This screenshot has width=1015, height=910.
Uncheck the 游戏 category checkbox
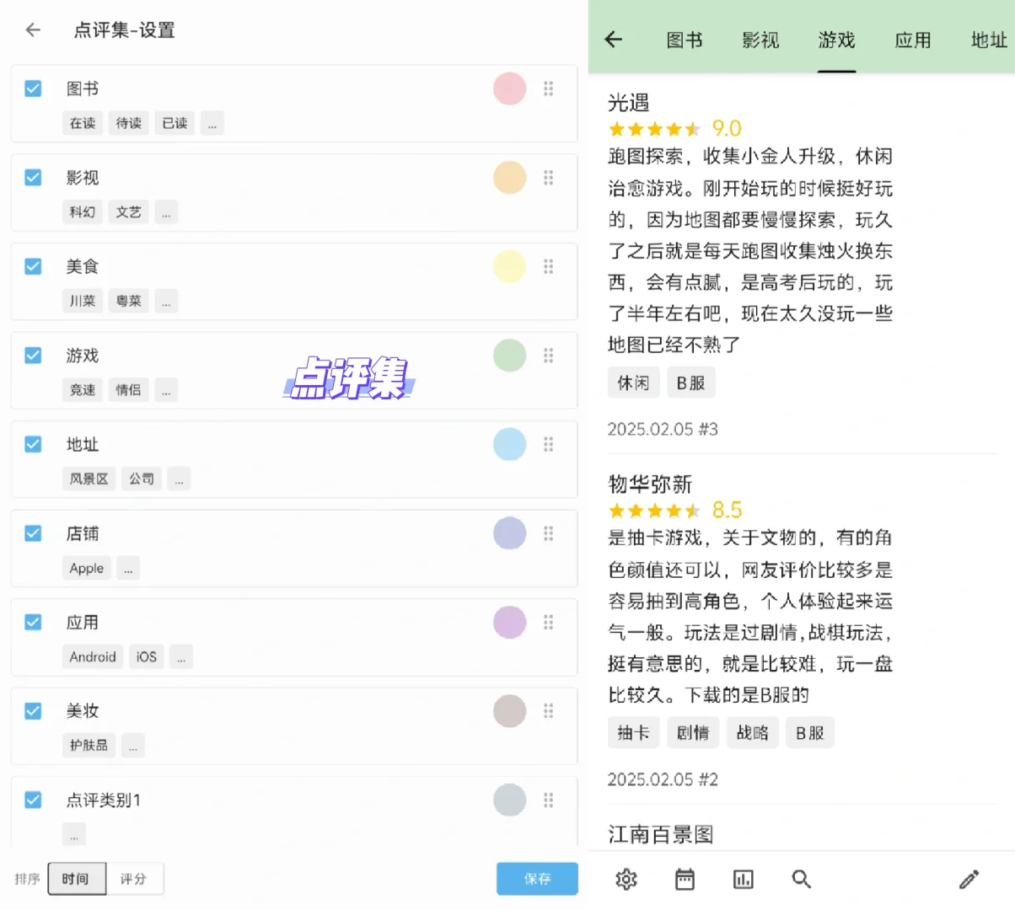tap(33, 355)
